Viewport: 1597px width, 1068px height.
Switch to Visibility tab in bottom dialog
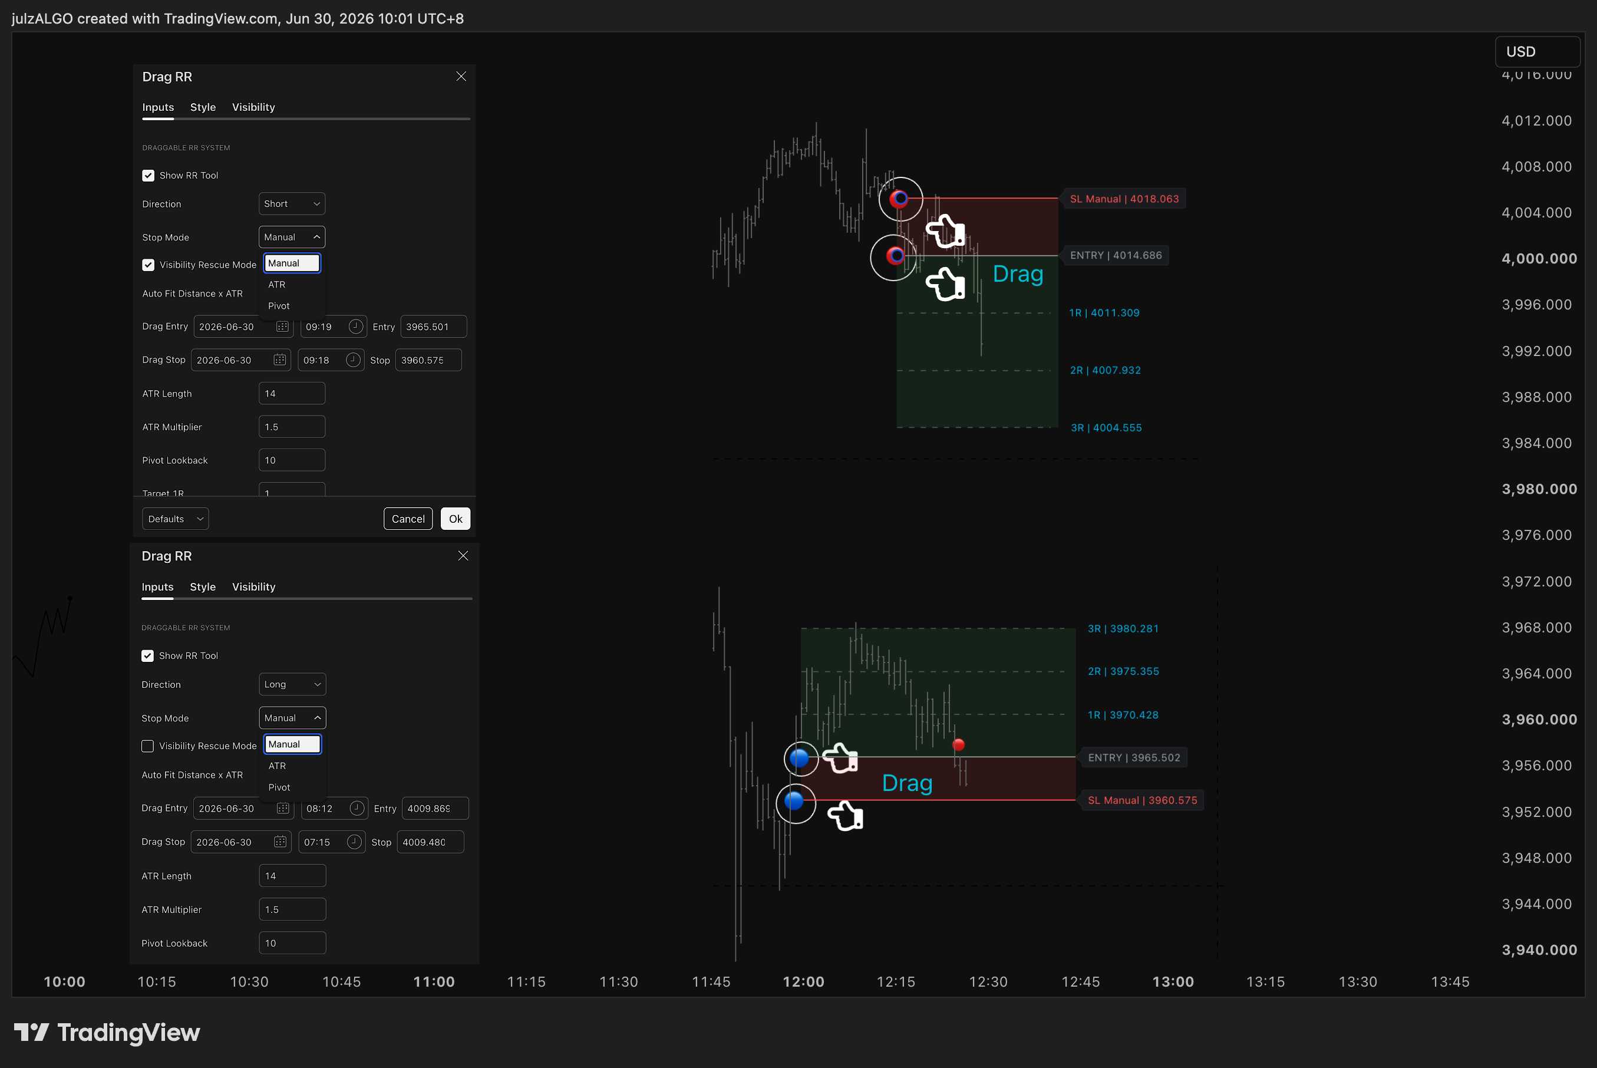click(253, 586)
